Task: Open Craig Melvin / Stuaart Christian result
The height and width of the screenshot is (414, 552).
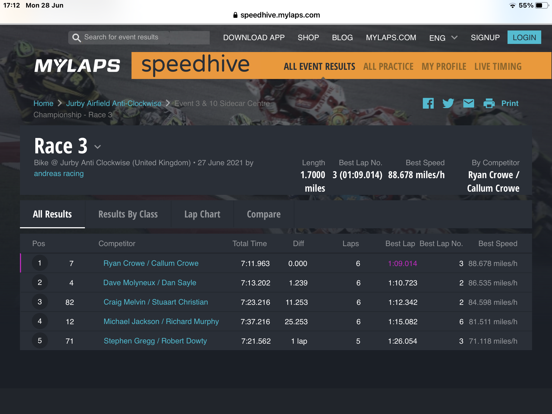Action: [x=156, y=302]
